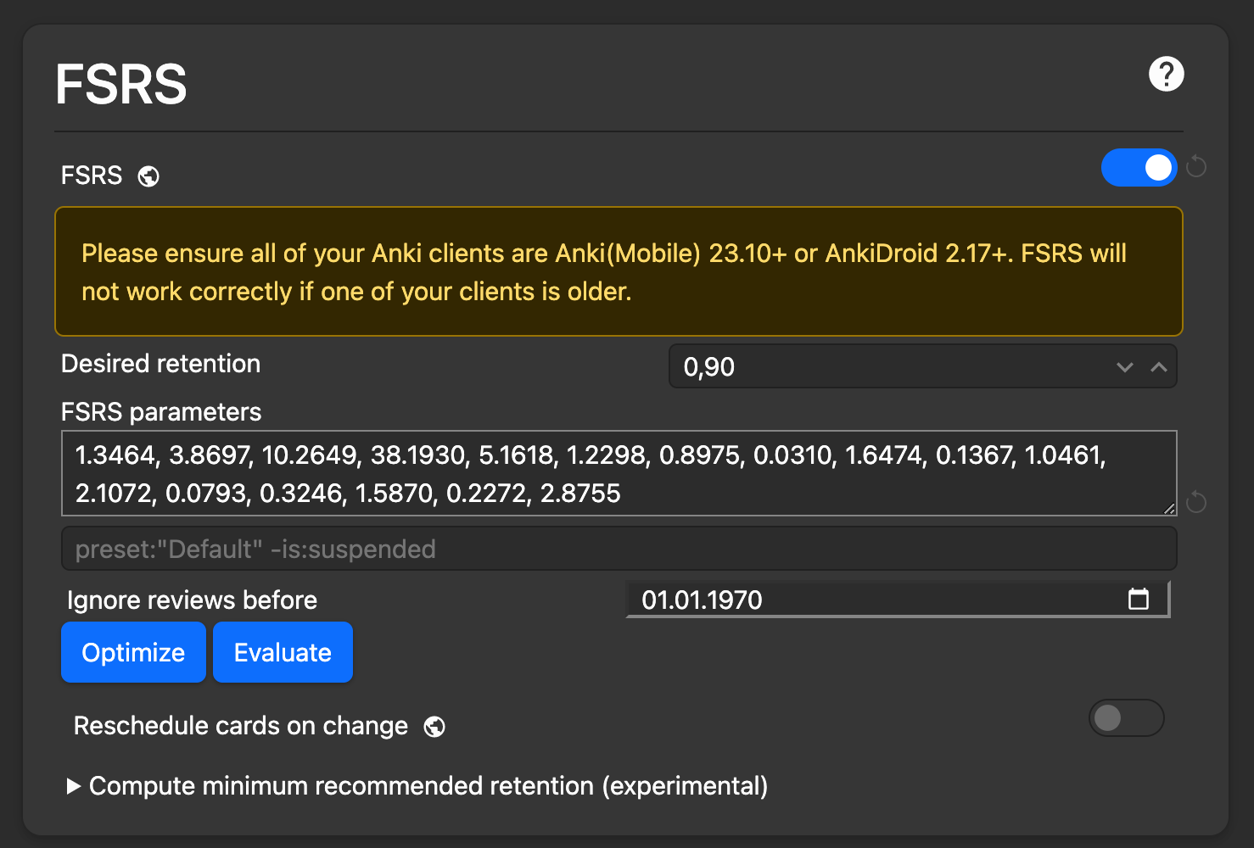Click the preset search query field
Image resolution: width=1254 pixels, height=848 pixels.
click(x=619, y=549)
